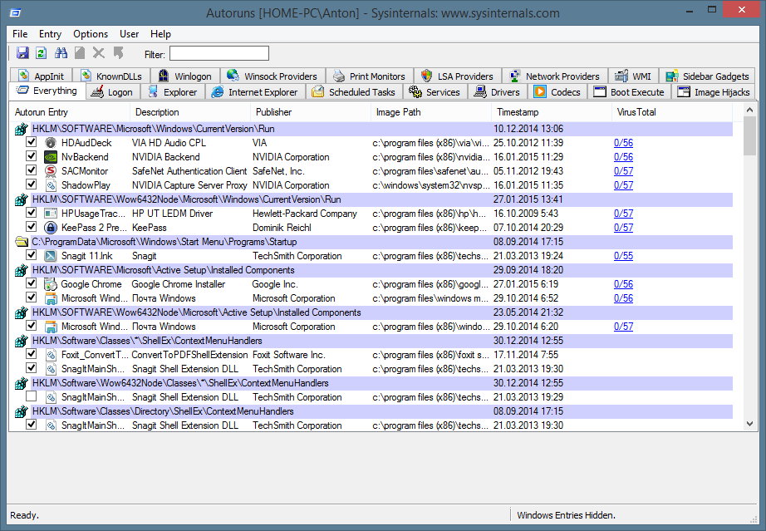766x531 pixels.
Task: Open the Drivers tab
Action: 497,92
